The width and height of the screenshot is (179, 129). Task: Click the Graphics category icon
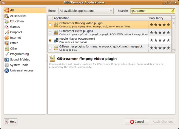[x=7, y=32]
